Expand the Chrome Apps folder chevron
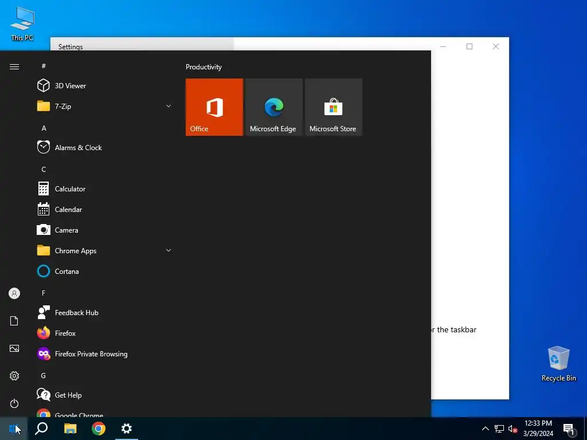 point(169,251)
